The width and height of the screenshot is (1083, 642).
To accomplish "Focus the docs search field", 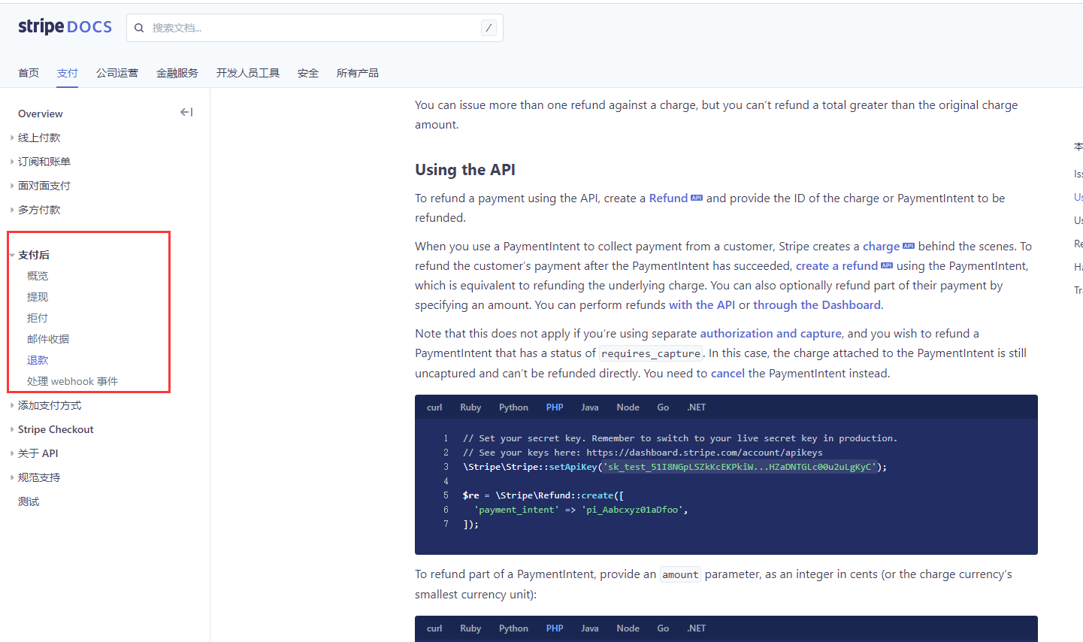I will click(x=315, y=28).
